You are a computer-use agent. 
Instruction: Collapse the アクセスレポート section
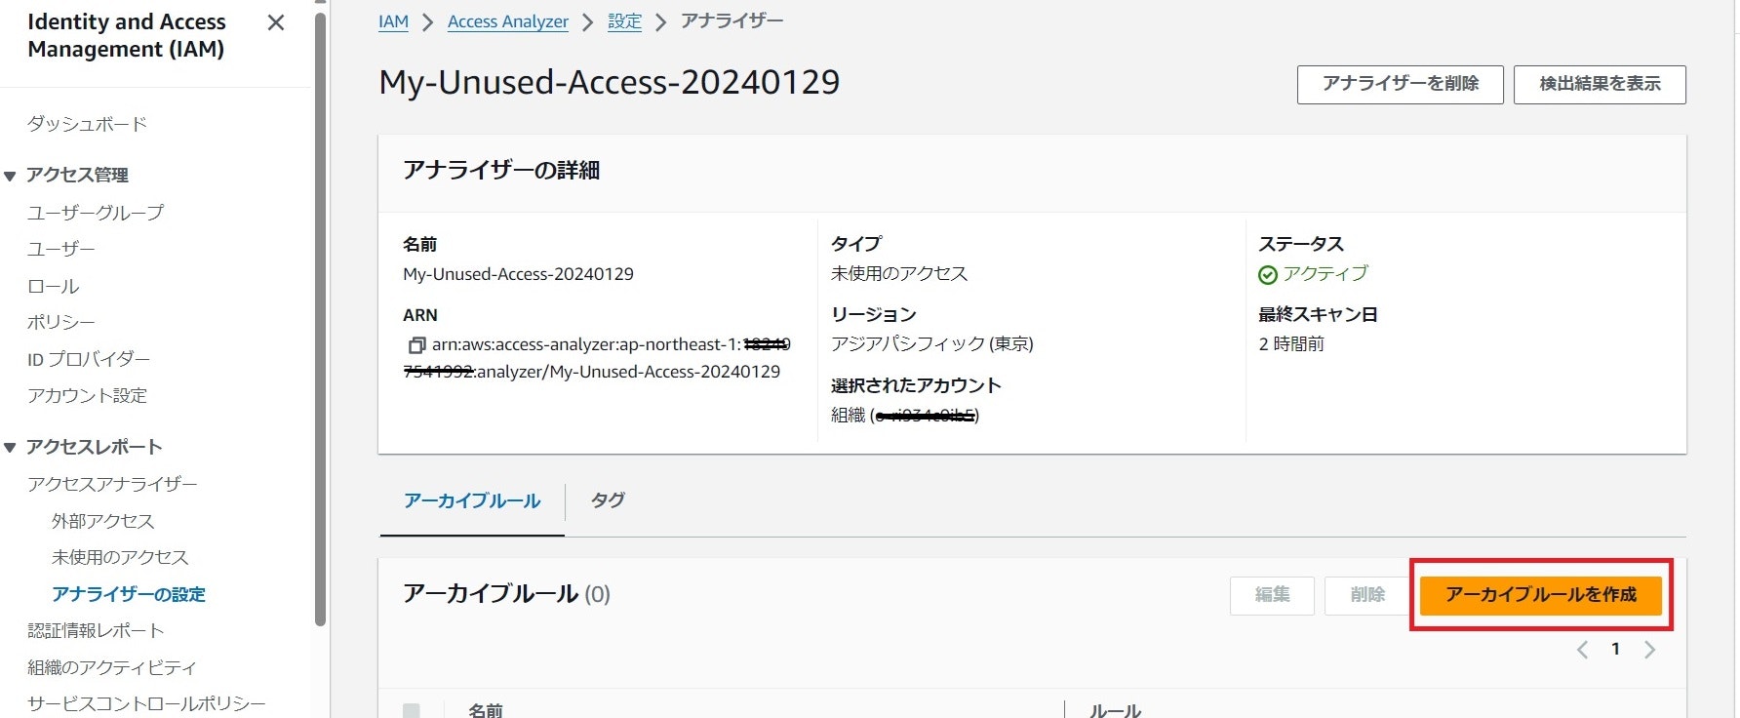pos(10,448)
